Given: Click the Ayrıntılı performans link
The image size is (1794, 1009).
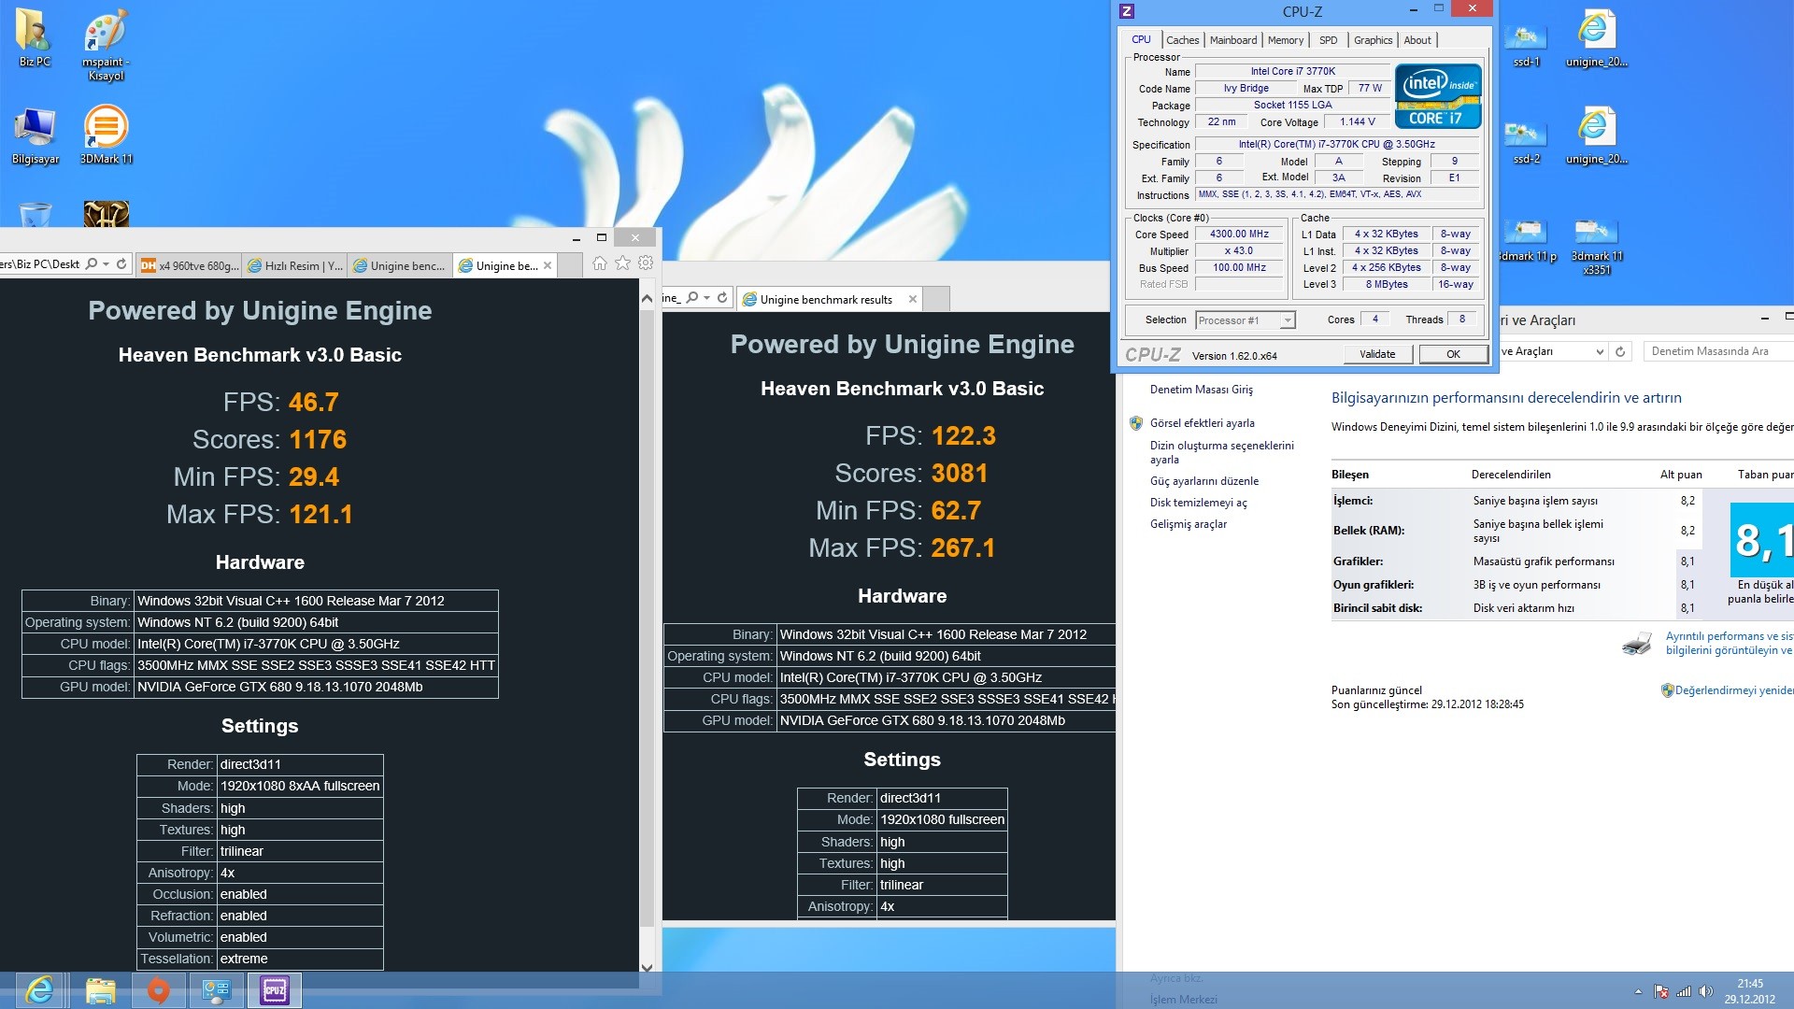Looking at the screenshot, I should click(x=1730, y=643).
